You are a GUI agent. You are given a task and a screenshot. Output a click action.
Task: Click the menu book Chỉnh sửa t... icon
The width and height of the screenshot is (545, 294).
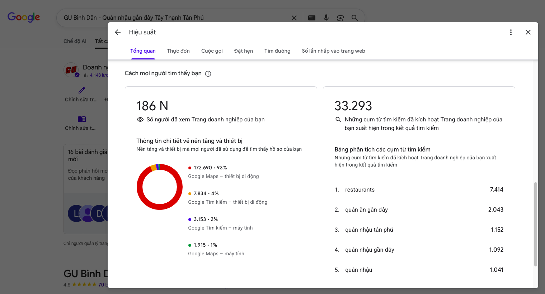[x=82, y=119]
